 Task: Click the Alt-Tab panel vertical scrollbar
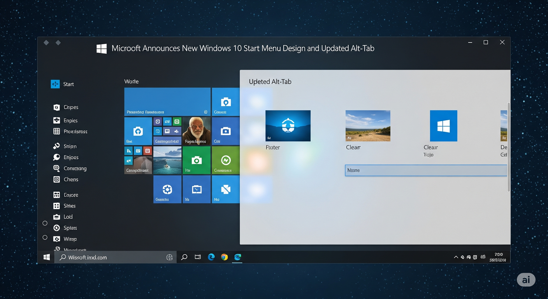coord(508,147)
